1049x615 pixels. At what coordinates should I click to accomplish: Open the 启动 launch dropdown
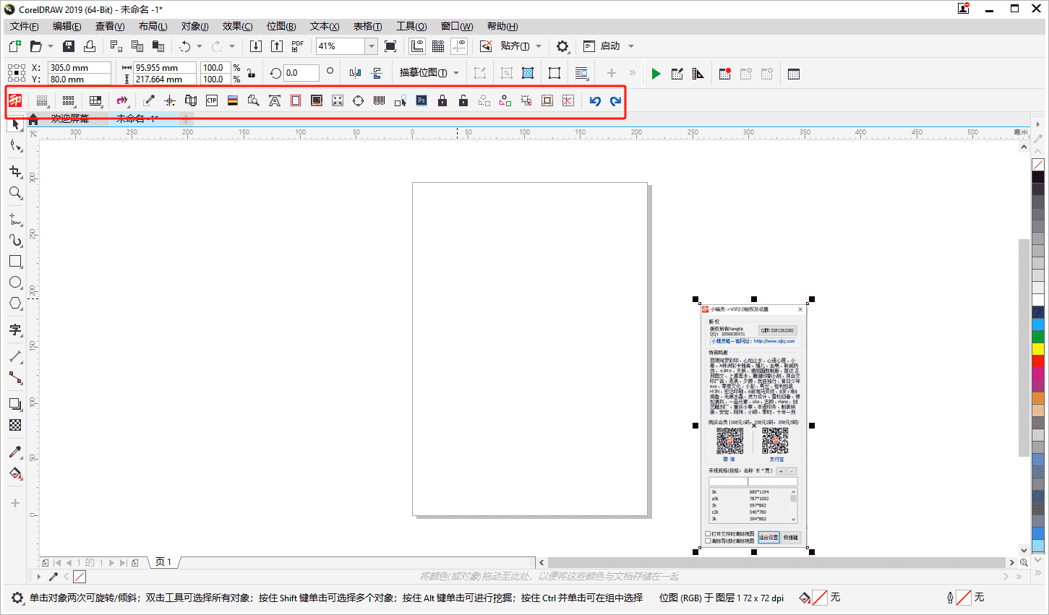coord(631,46)
